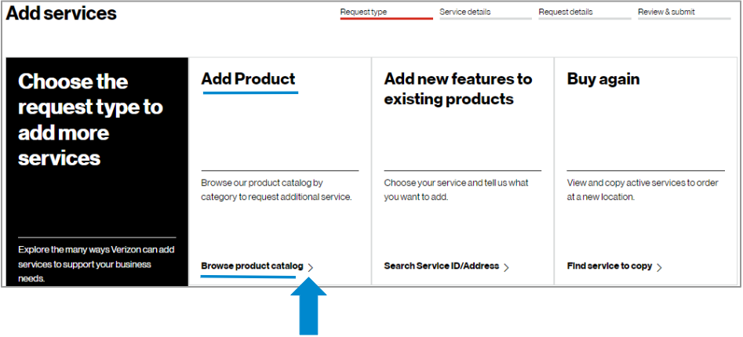
Task: Click the Choose the request type heading
Action: [x=90, y=119]
